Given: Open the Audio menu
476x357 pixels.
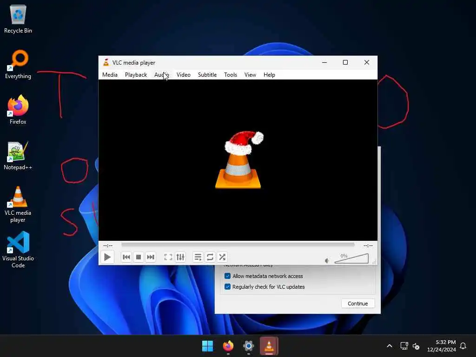Looking at the screenshot, I should pos(161,75).
